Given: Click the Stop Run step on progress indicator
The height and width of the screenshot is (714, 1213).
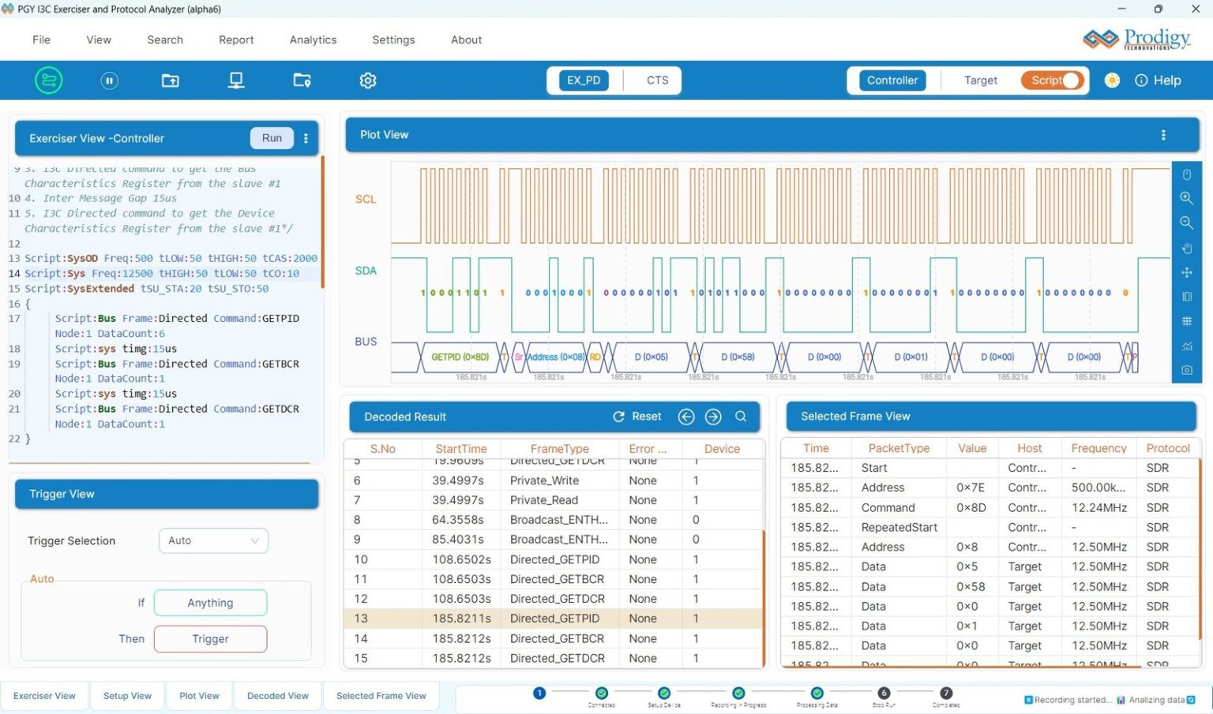Looking at the screenshot, I should pyautogui.click(x=884, y=693).
